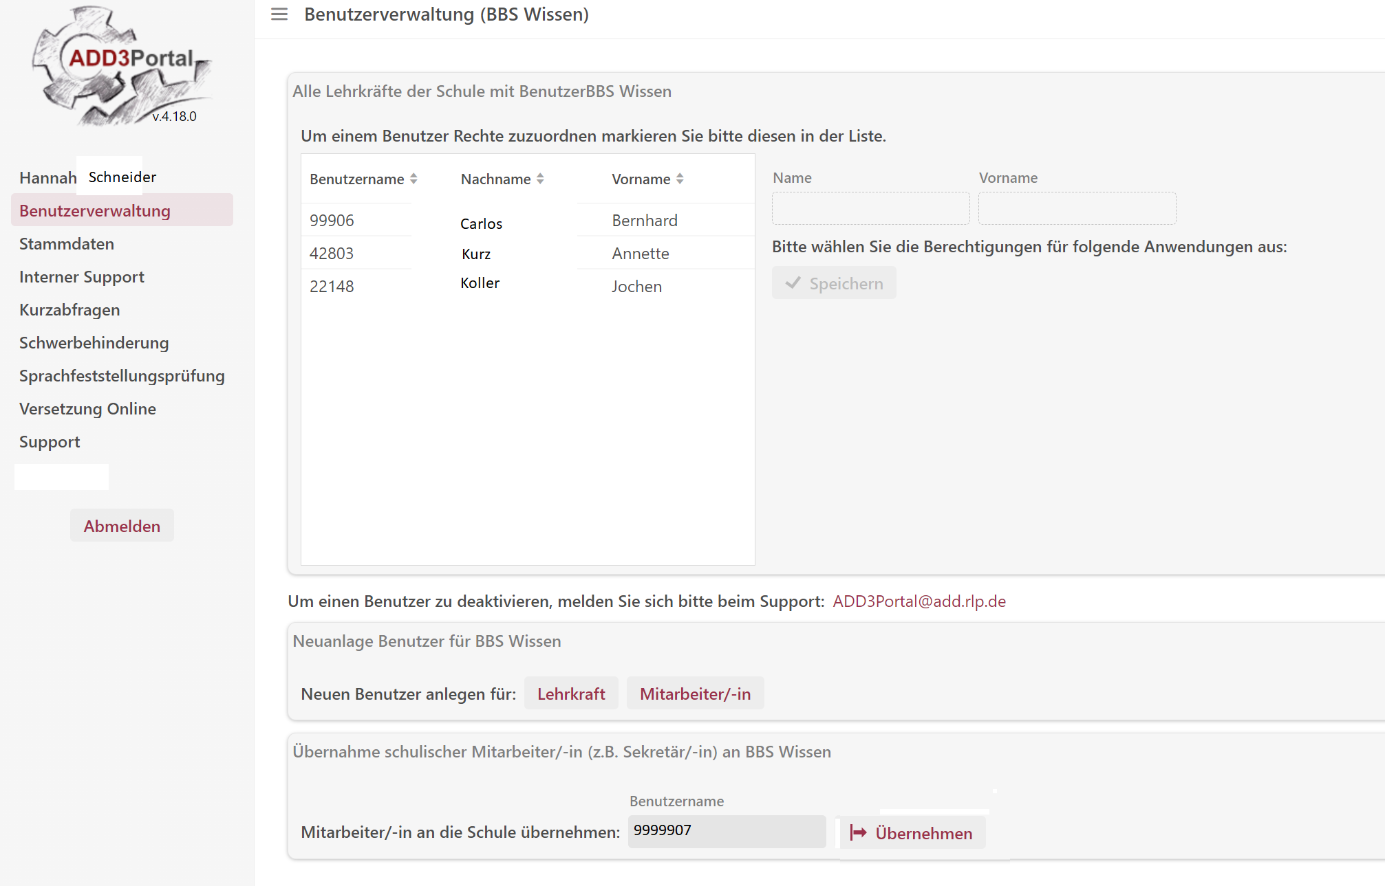
Task: Focus the Vorname input field
Action: 1077,208
